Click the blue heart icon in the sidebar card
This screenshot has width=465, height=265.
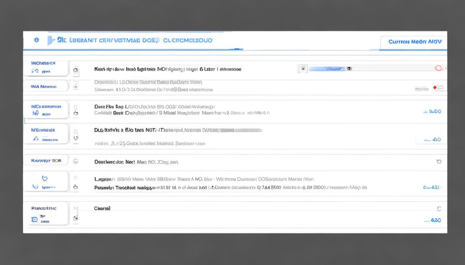pos(45,178)
